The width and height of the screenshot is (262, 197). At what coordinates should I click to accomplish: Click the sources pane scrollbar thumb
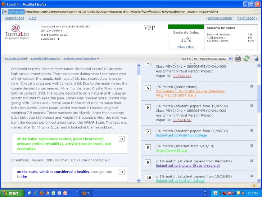pyautogui.click(x=259, y=98)
